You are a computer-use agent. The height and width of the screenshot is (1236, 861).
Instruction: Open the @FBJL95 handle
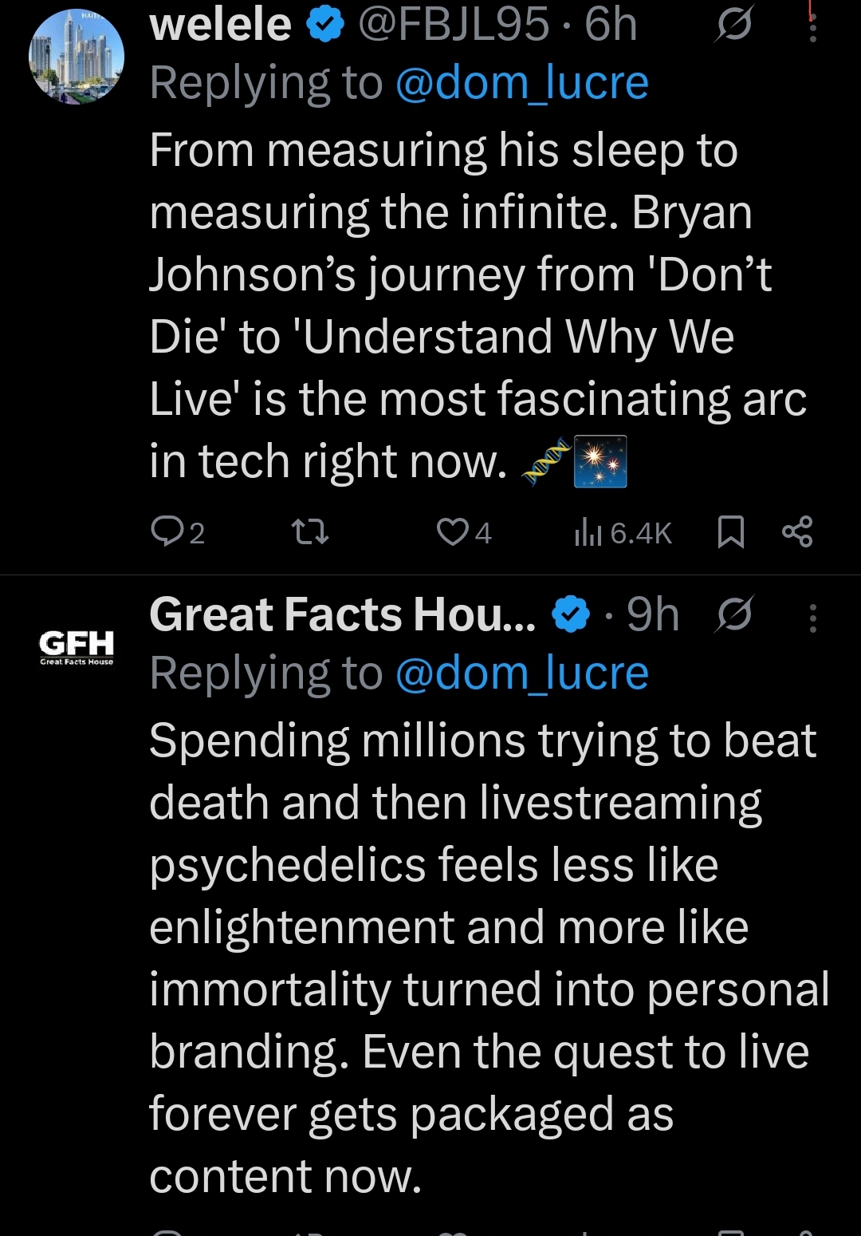pyautogui.click(x=453, y=26)
